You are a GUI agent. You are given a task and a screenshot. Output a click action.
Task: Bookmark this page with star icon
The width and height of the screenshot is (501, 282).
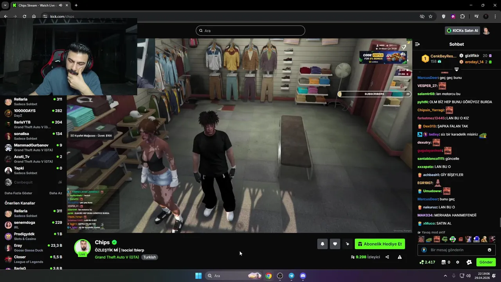click(431, 16)
